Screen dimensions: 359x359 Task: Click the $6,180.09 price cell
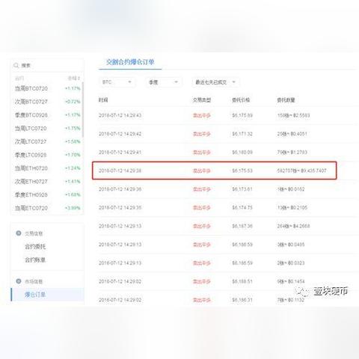click(242, 153)
